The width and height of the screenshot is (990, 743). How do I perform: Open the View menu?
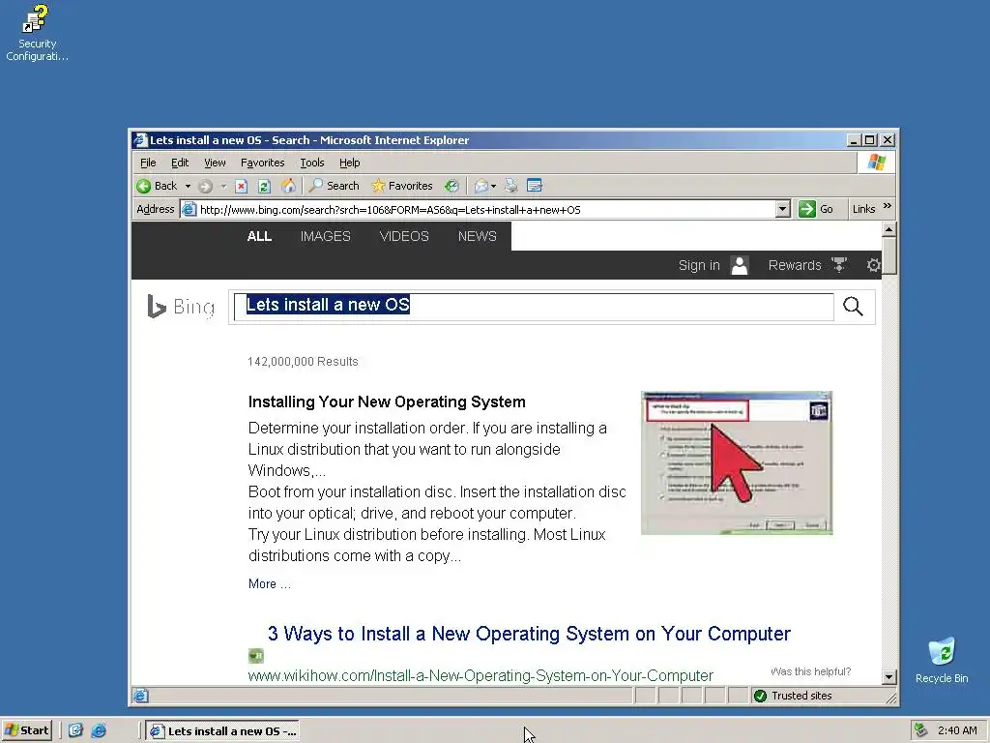(x=215, y=163)
